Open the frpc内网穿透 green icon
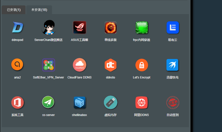 click(142, 27)
